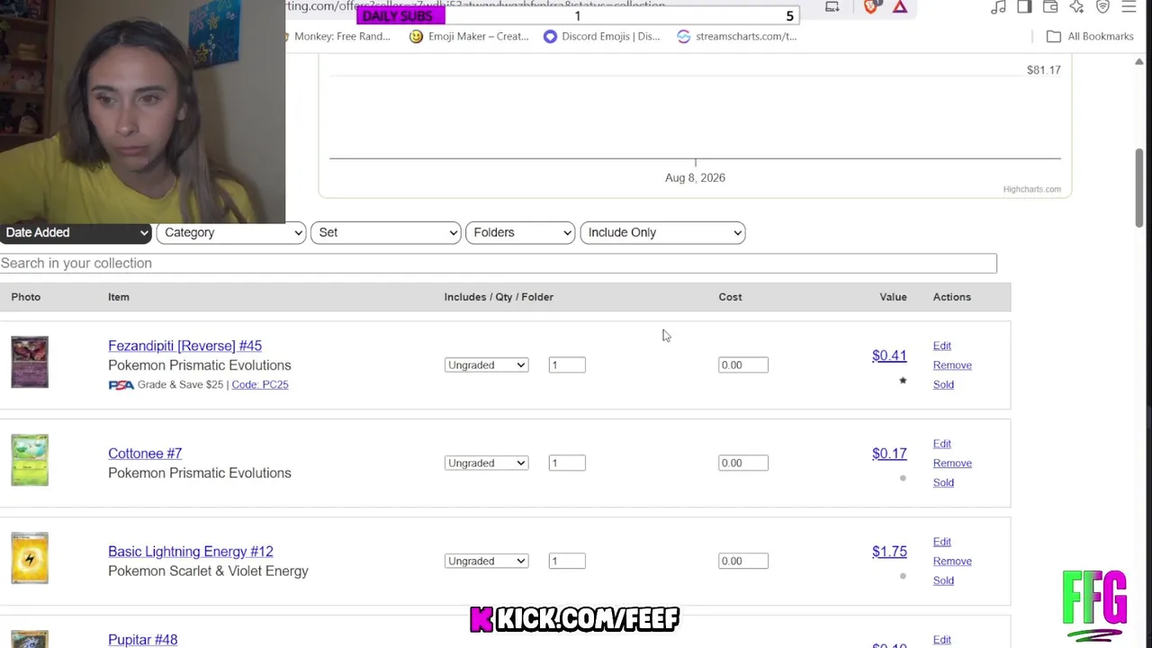Remove Basic Lightning Energy from collection
The image size is (1152, 648).
952,562
